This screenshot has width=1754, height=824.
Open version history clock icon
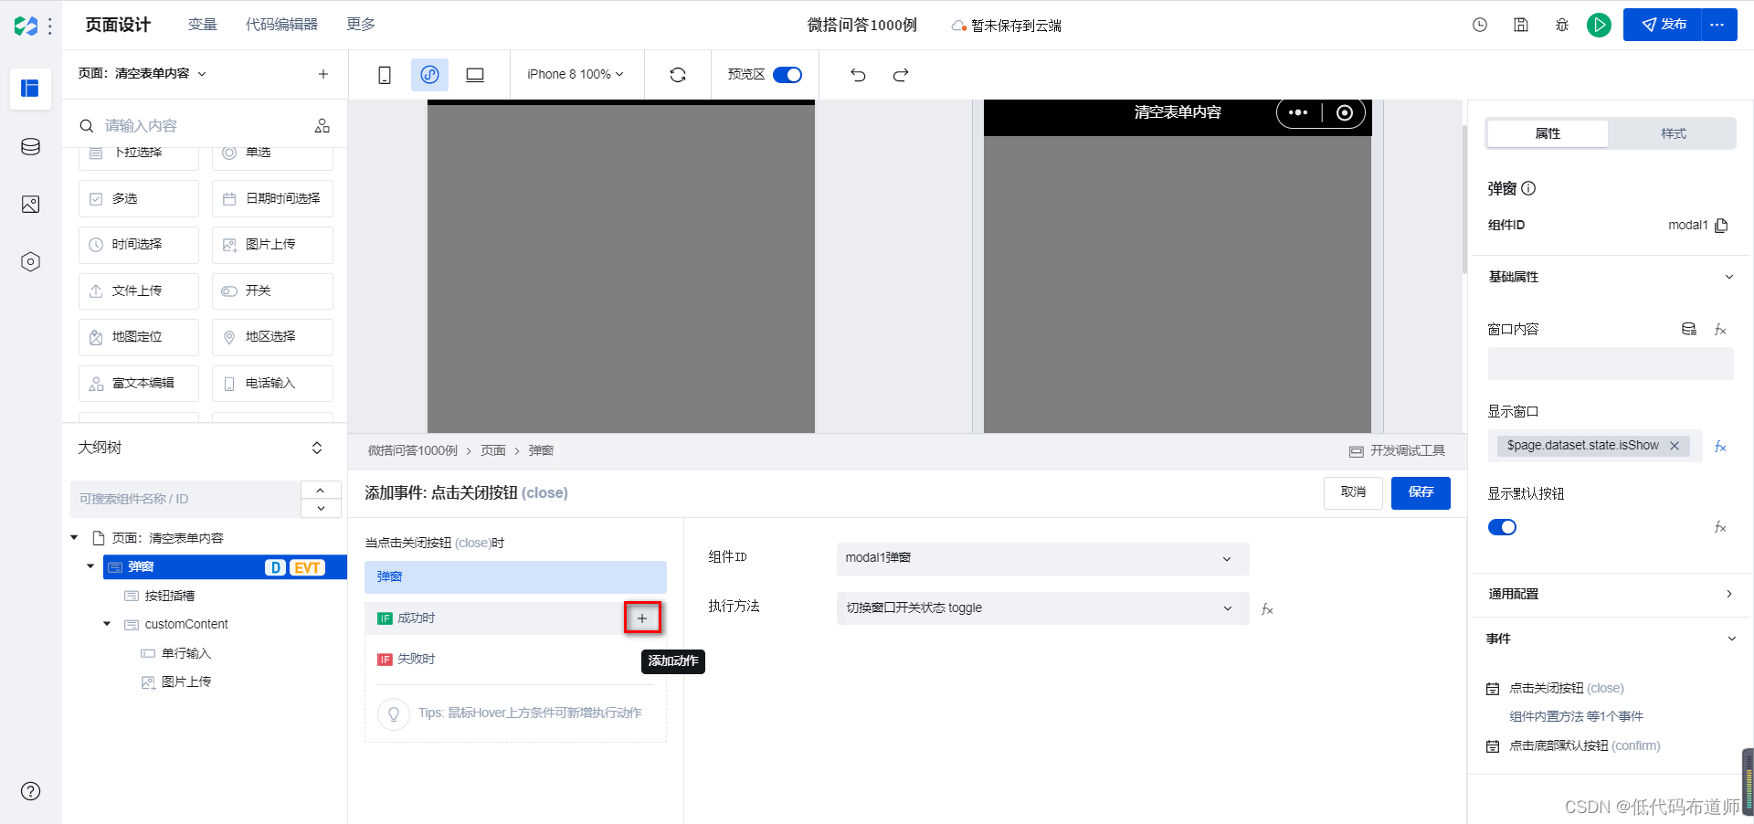[1480, 26]
